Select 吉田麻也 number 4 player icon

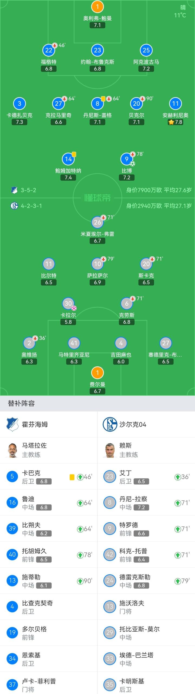tap(121, 343)
